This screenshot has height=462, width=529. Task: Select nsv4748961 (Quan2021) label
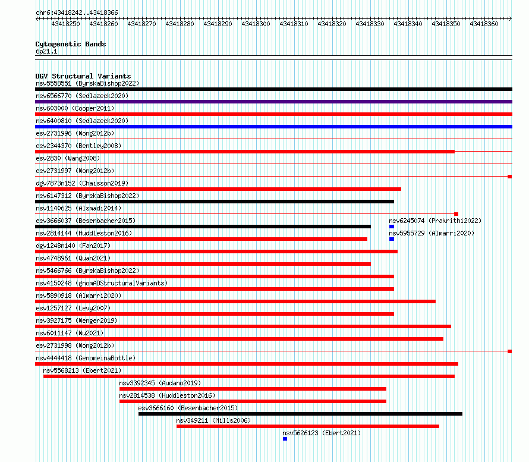click(73, 258)
